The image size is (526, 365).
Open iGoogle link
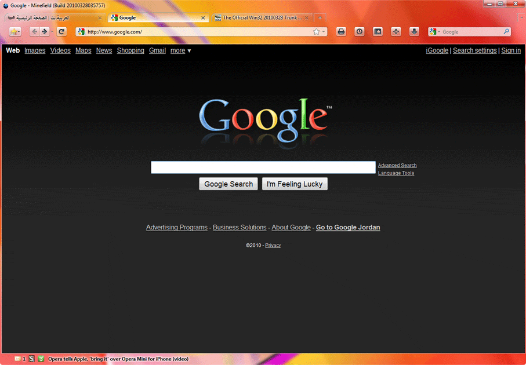tap(437, 50)
